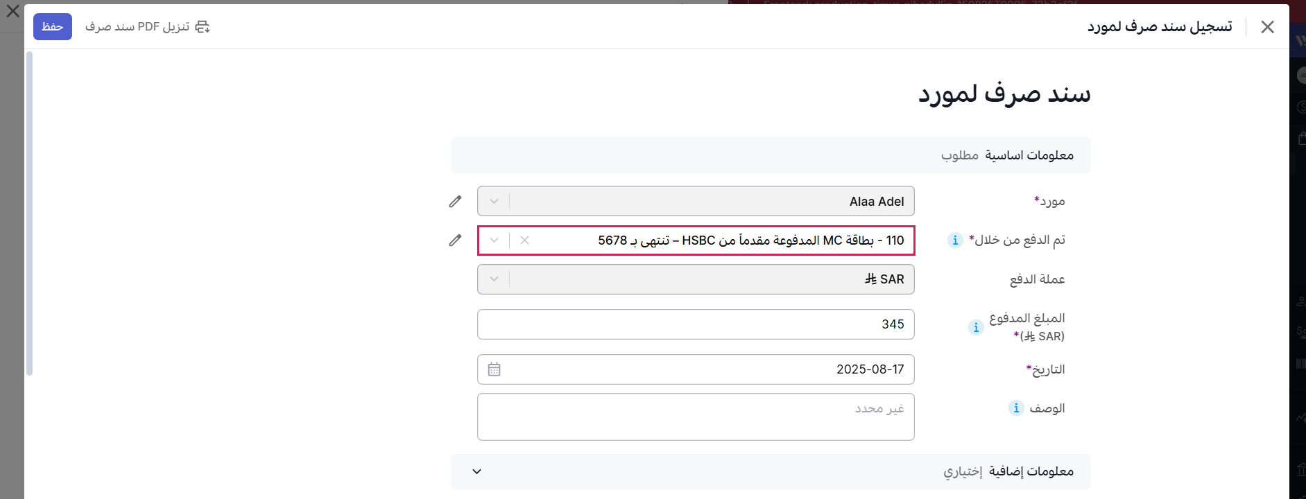Show info tooltip for الوصف field
This screenshot has width=1306, height=499.
[1016, 408]
